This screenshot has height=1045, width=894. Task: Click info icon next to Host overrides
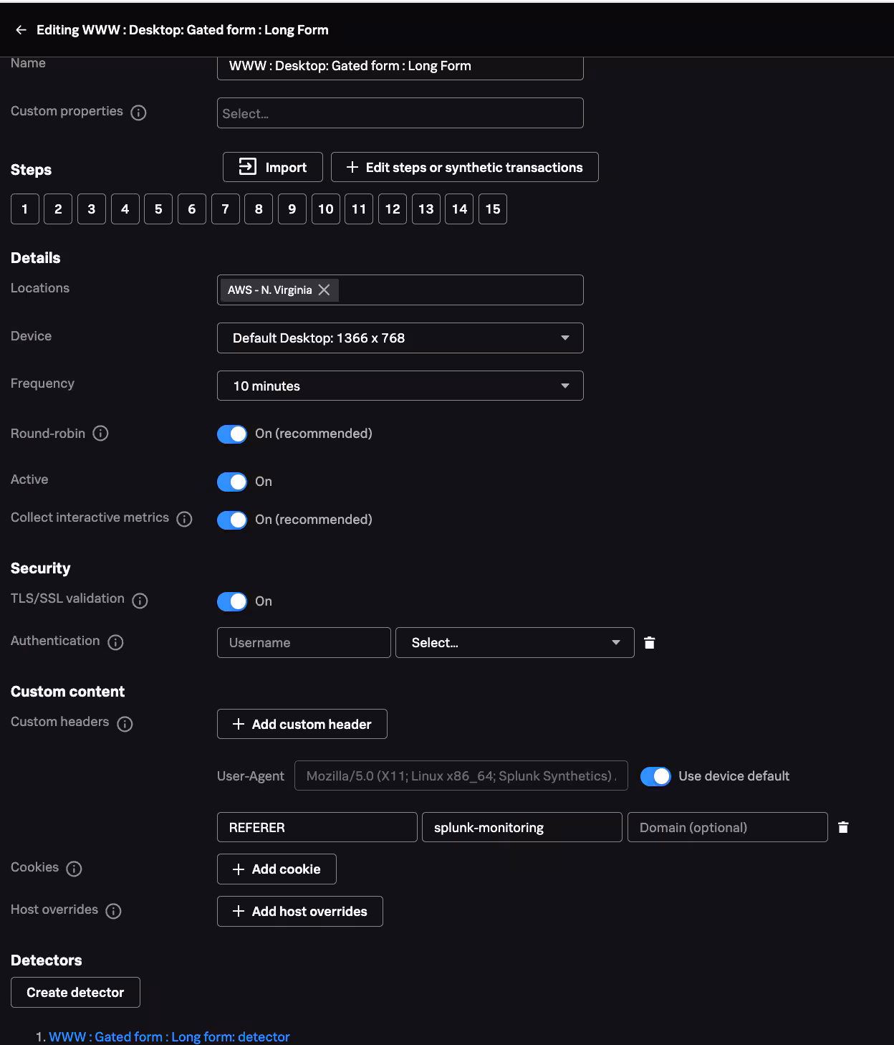113,911
